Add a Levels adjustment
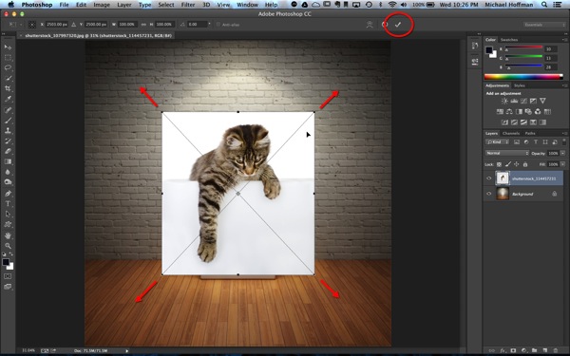 [514, 101]
